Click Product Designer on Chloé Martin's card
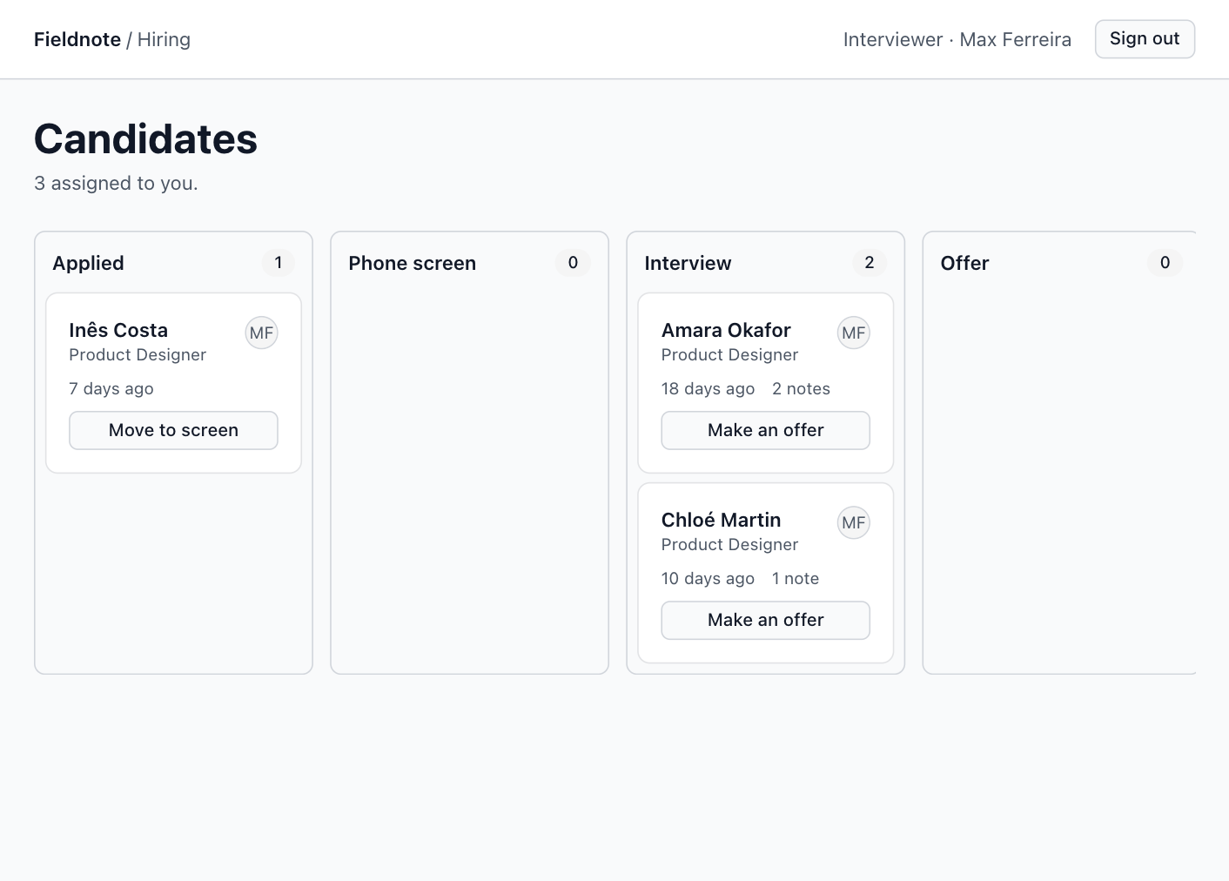Viewport: 1229px width, 881px height. click(729, 544)
